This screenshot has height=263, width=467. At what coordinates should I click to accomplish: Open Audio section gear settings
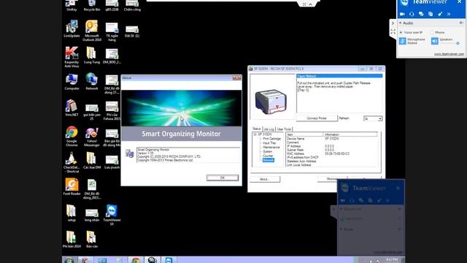pyautogui.click(x=461, y=23)
